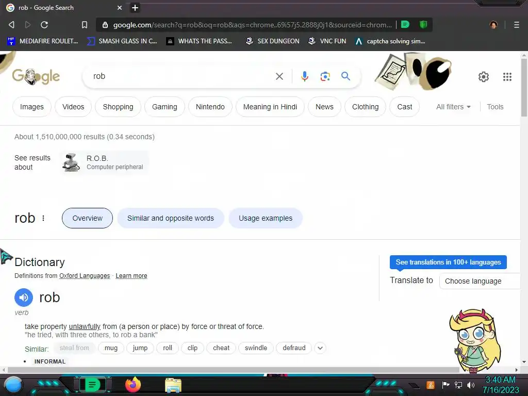528x396 pixels.
Task: Expand more similar words with the chevron
Action: point(320,348)
